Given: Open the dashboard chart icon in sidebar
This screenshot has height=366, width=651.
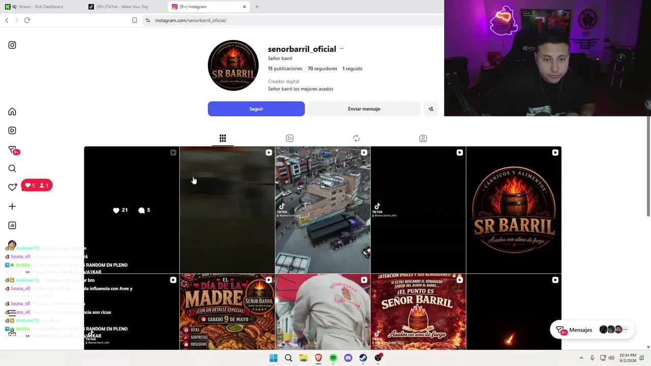Looking at the screenshot, I should click(x=12, y=225).
